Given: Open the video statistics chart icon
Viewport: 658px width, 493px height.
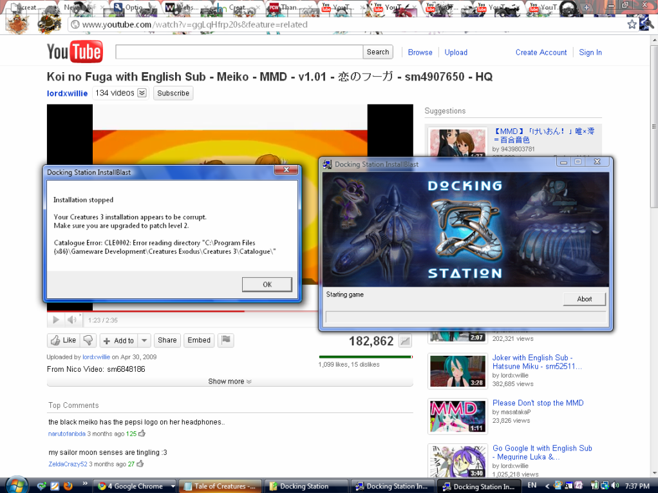Looking at the screenshot, I should pyautogui.click(x=405, y=342).
